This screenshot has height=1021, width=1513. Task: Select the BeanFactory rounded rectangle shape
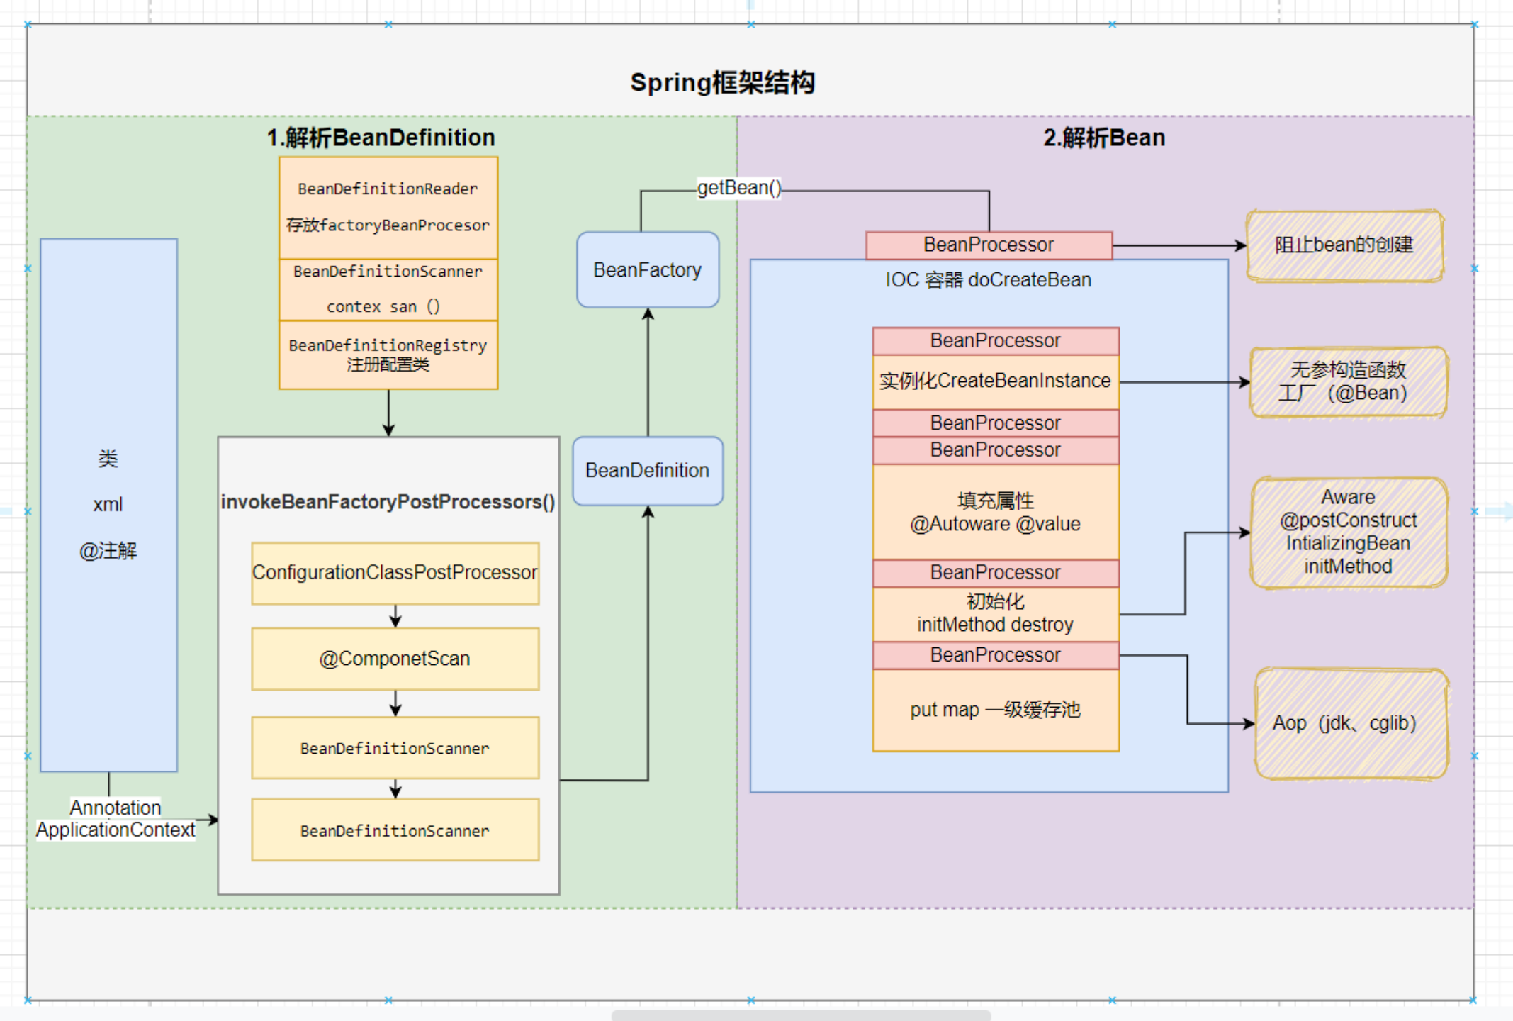pos(646,270)
